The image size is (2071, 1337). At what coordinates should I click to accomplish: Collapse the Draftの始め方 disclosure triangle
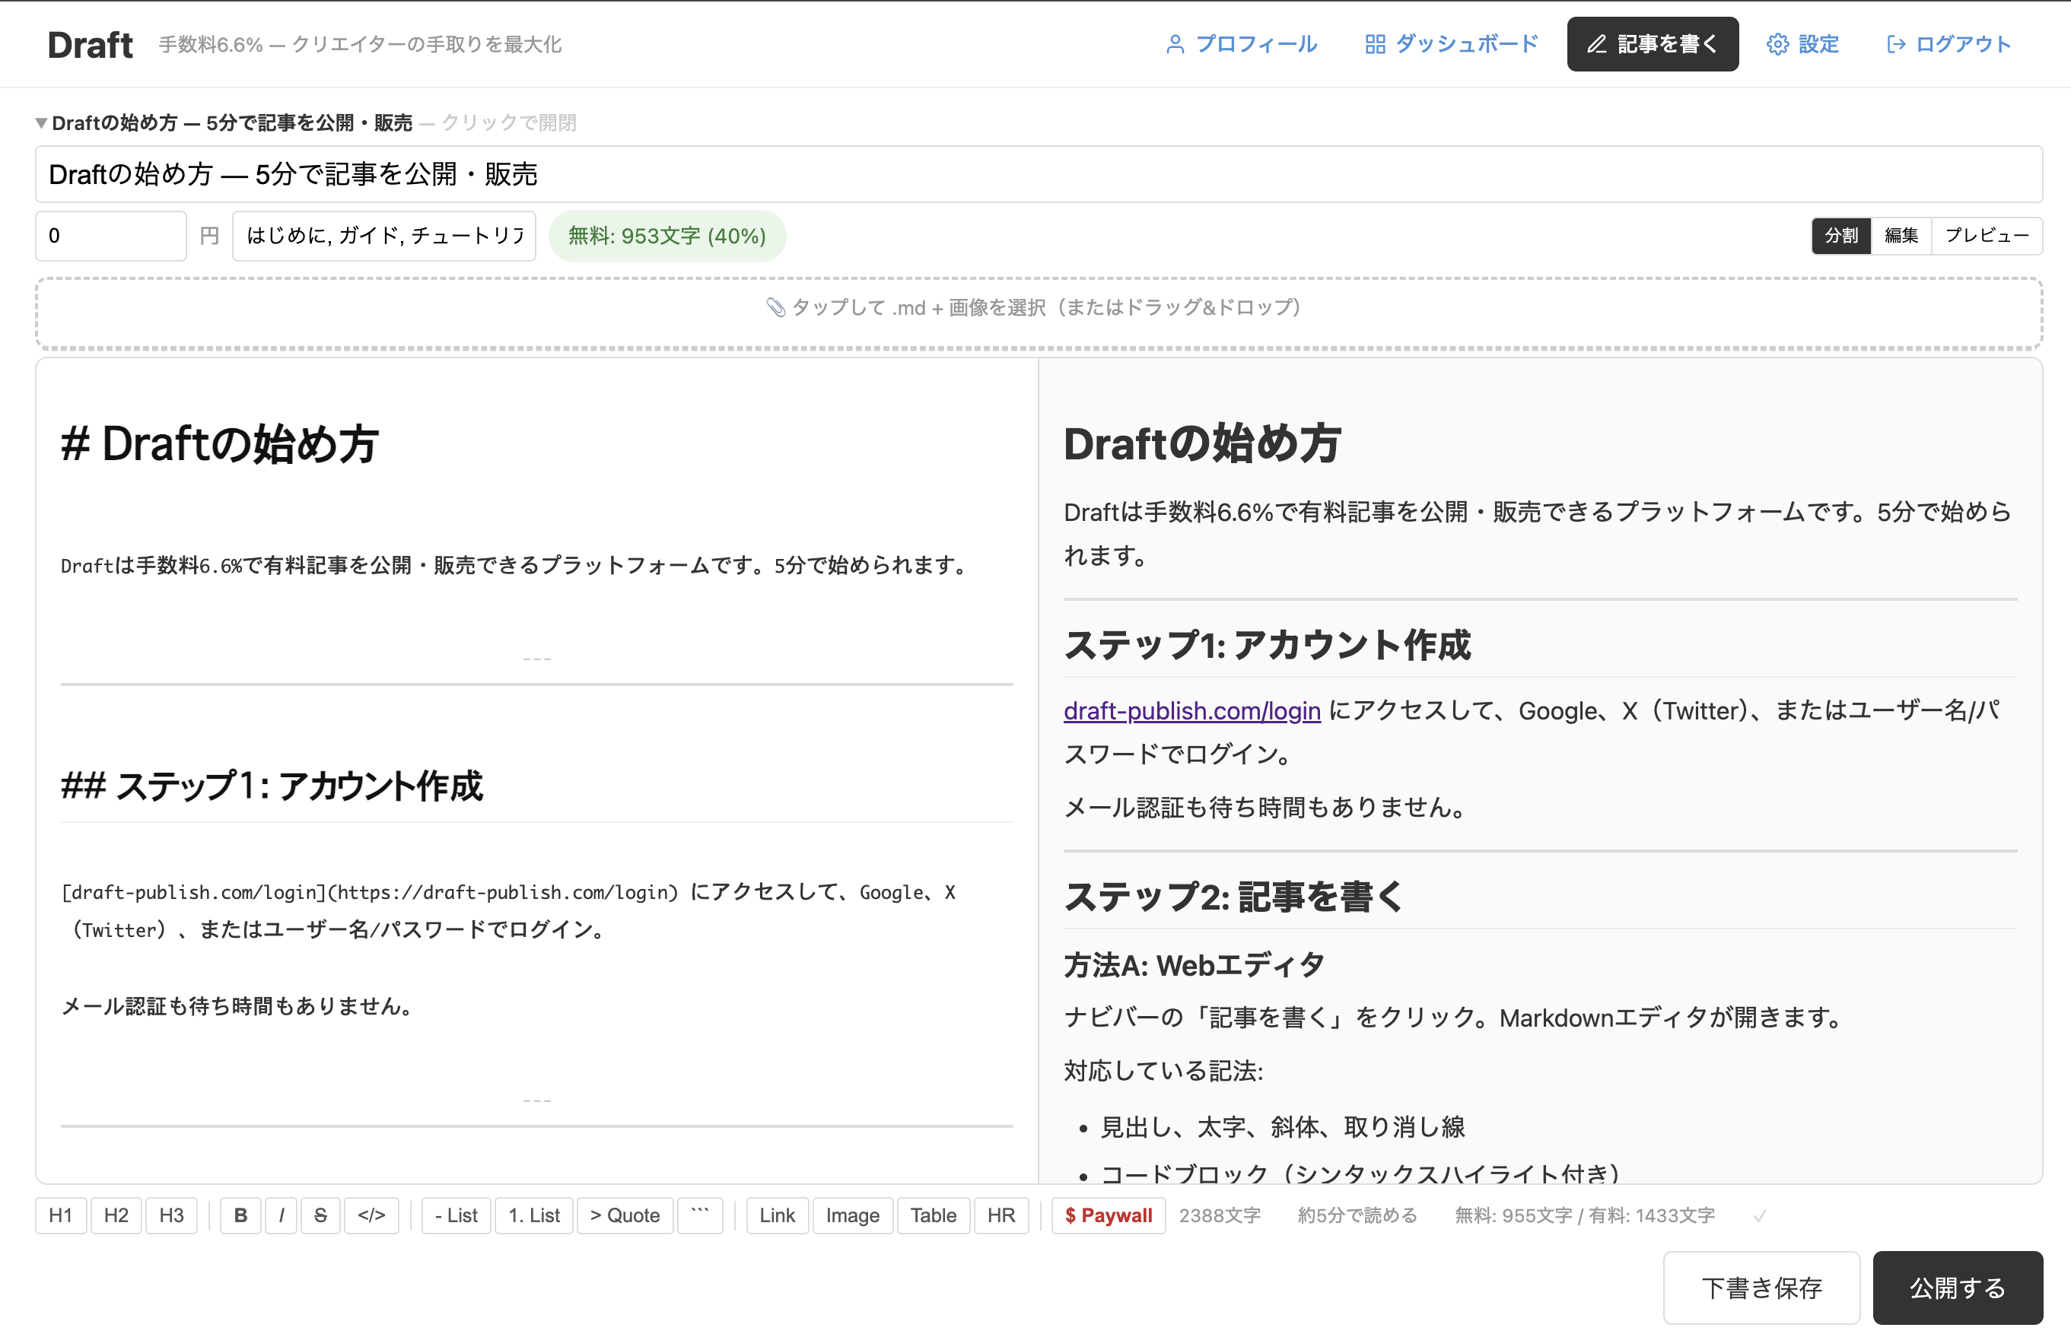(41, 123)
